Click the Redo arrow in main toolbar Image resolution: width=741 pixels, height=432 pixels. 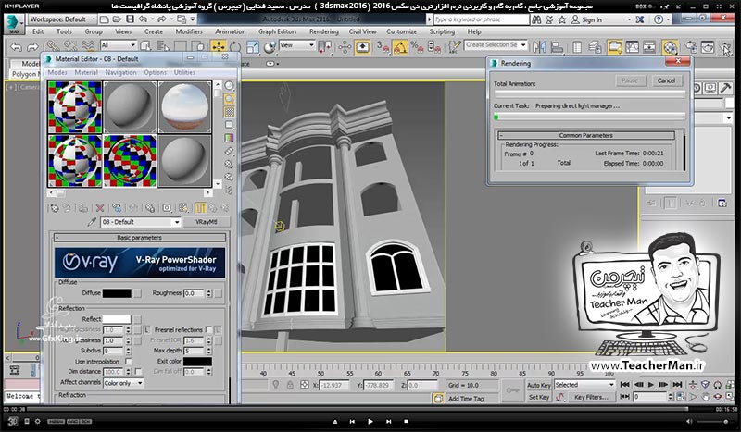point(32,47)
